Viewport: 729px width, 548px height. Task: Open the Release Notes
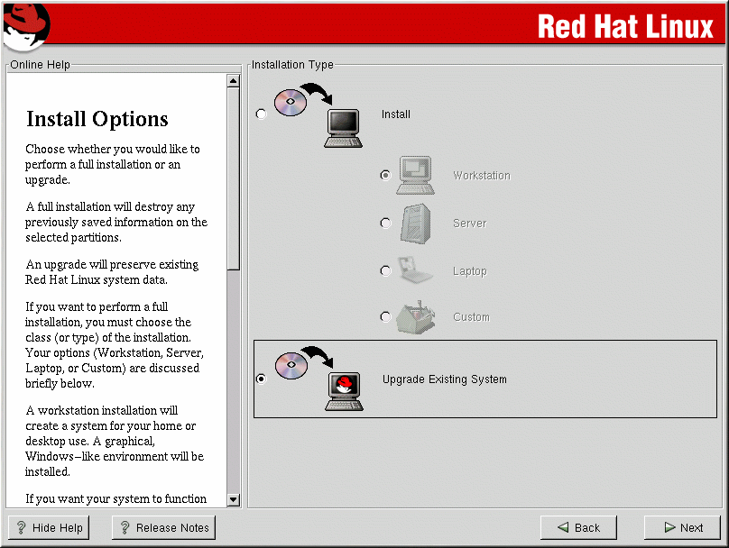click(163, 528)
